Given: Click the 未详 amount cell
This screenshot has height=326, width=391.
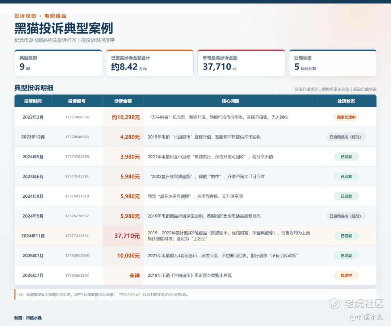Looking at the screenshot, I should [134, 275].
